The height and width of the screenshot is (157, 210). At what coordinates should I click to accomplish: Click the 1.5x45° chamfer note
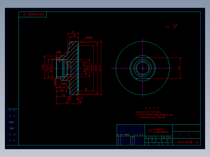55,82
